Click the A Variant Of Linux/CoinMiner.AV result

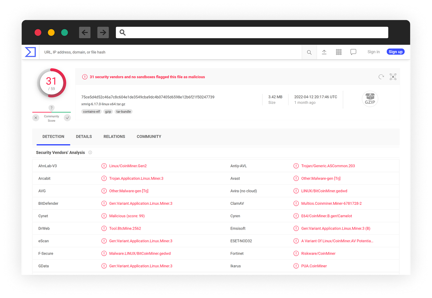[x=337, y=241]
